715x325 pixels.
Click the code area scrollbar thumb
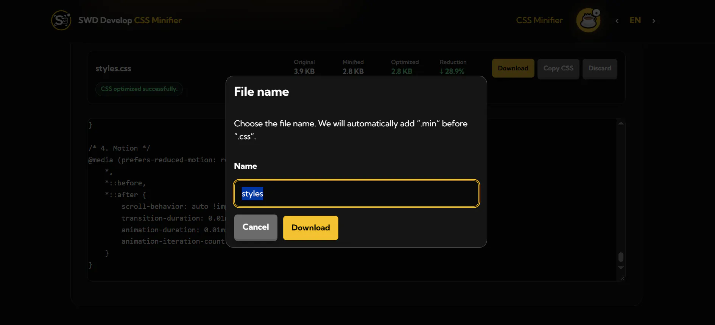(x=621, y=257)
